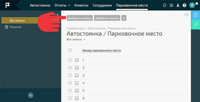Screen dimensions: 200x102
Task: Click the Добавить запись button
Action: click(x=80, y=18)
